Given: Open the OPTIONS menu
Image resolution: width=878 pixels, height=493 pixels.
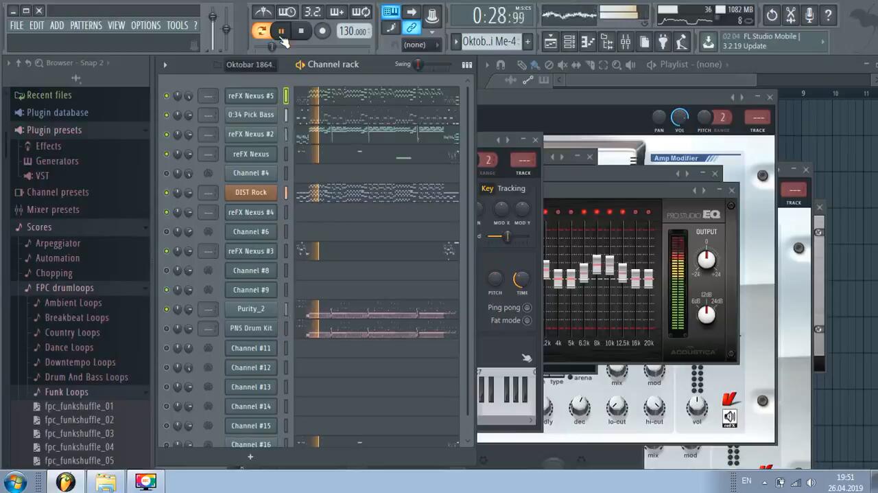Looking at the screenshot, I should (145, 25).
